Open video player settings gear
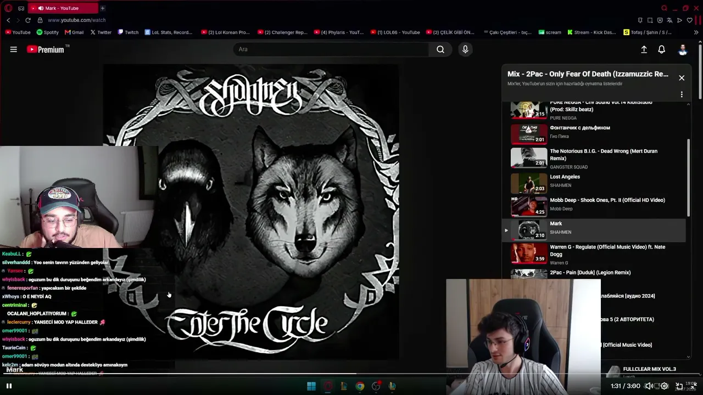Viewport: 703px width, 395px height. (665, 386)
